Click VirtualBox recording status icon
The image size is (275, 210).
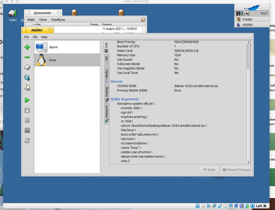coord(236,206)
